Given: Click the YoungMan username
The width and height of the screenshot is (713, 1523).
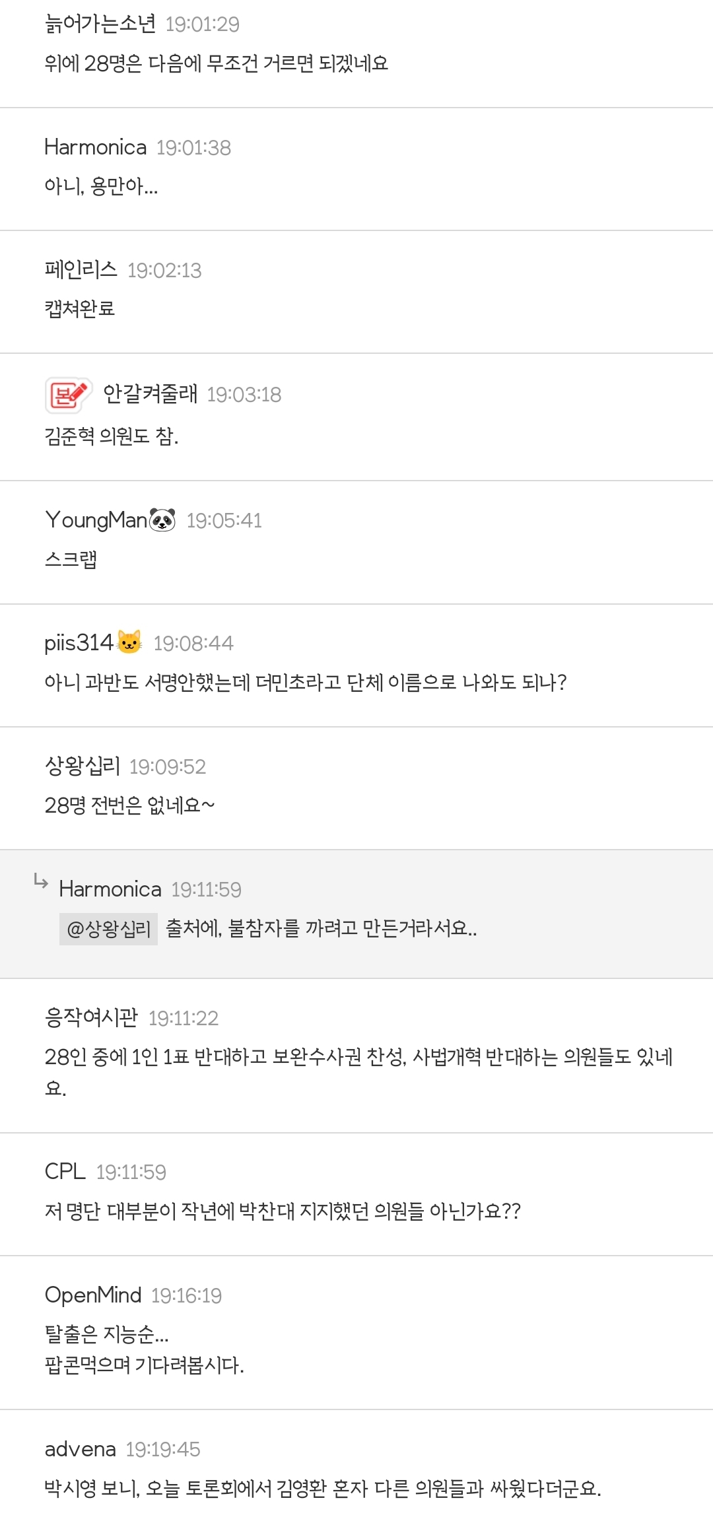Looking at the screenshot, I should coord(96,520).
